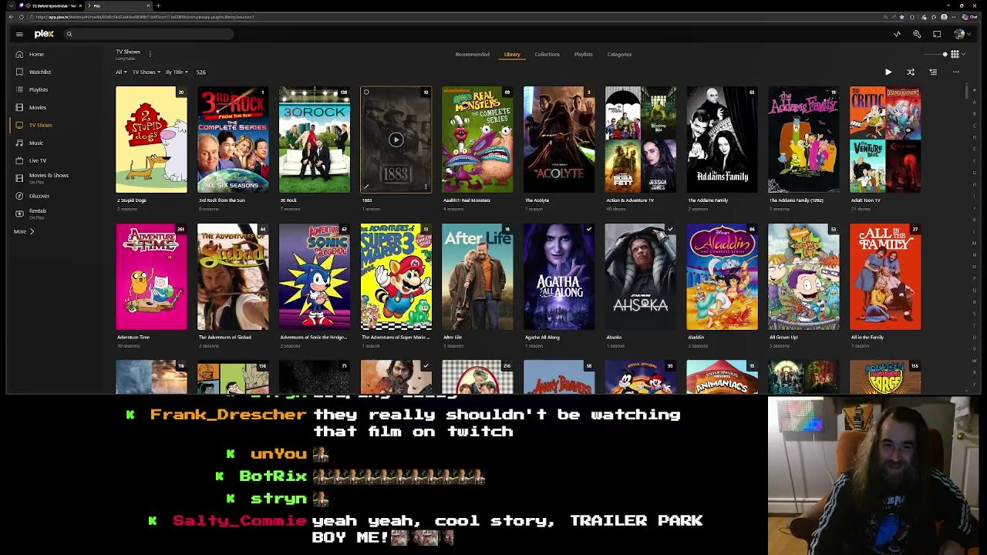Image resolution: width=987 pixels, height=555 pixels.
Task: Toggle the selection circle on 1883 poster
Action: click(x=366, y=92)
